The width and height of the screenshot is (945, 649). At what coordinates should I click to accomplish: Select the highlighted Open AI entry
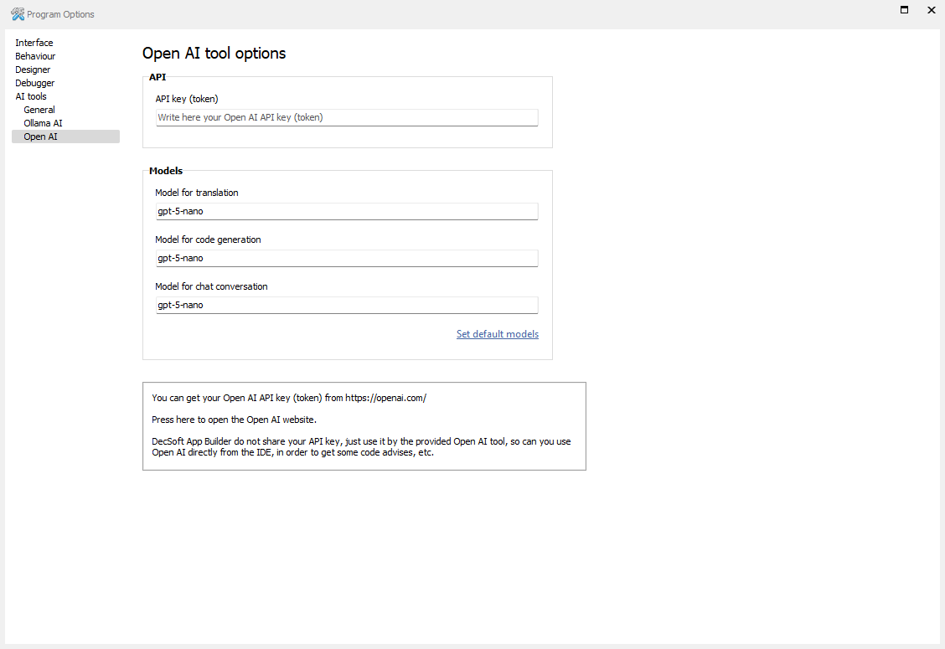coord(41,136)
